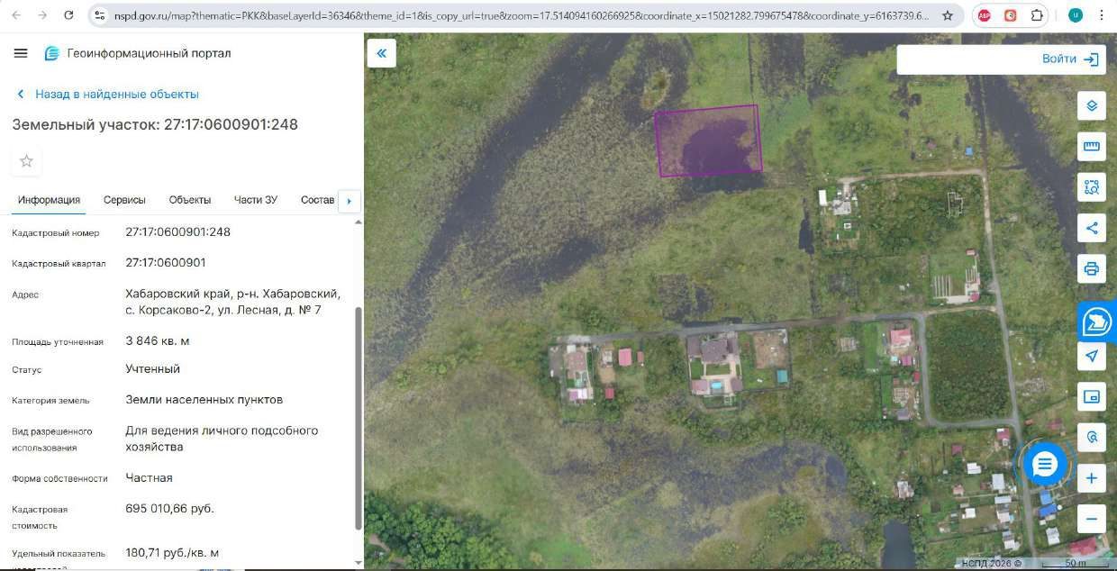Switch to the Сервисы tab
Image resolution: width=1117 pixels, height=571 pixels.
(x=124, y=200)
